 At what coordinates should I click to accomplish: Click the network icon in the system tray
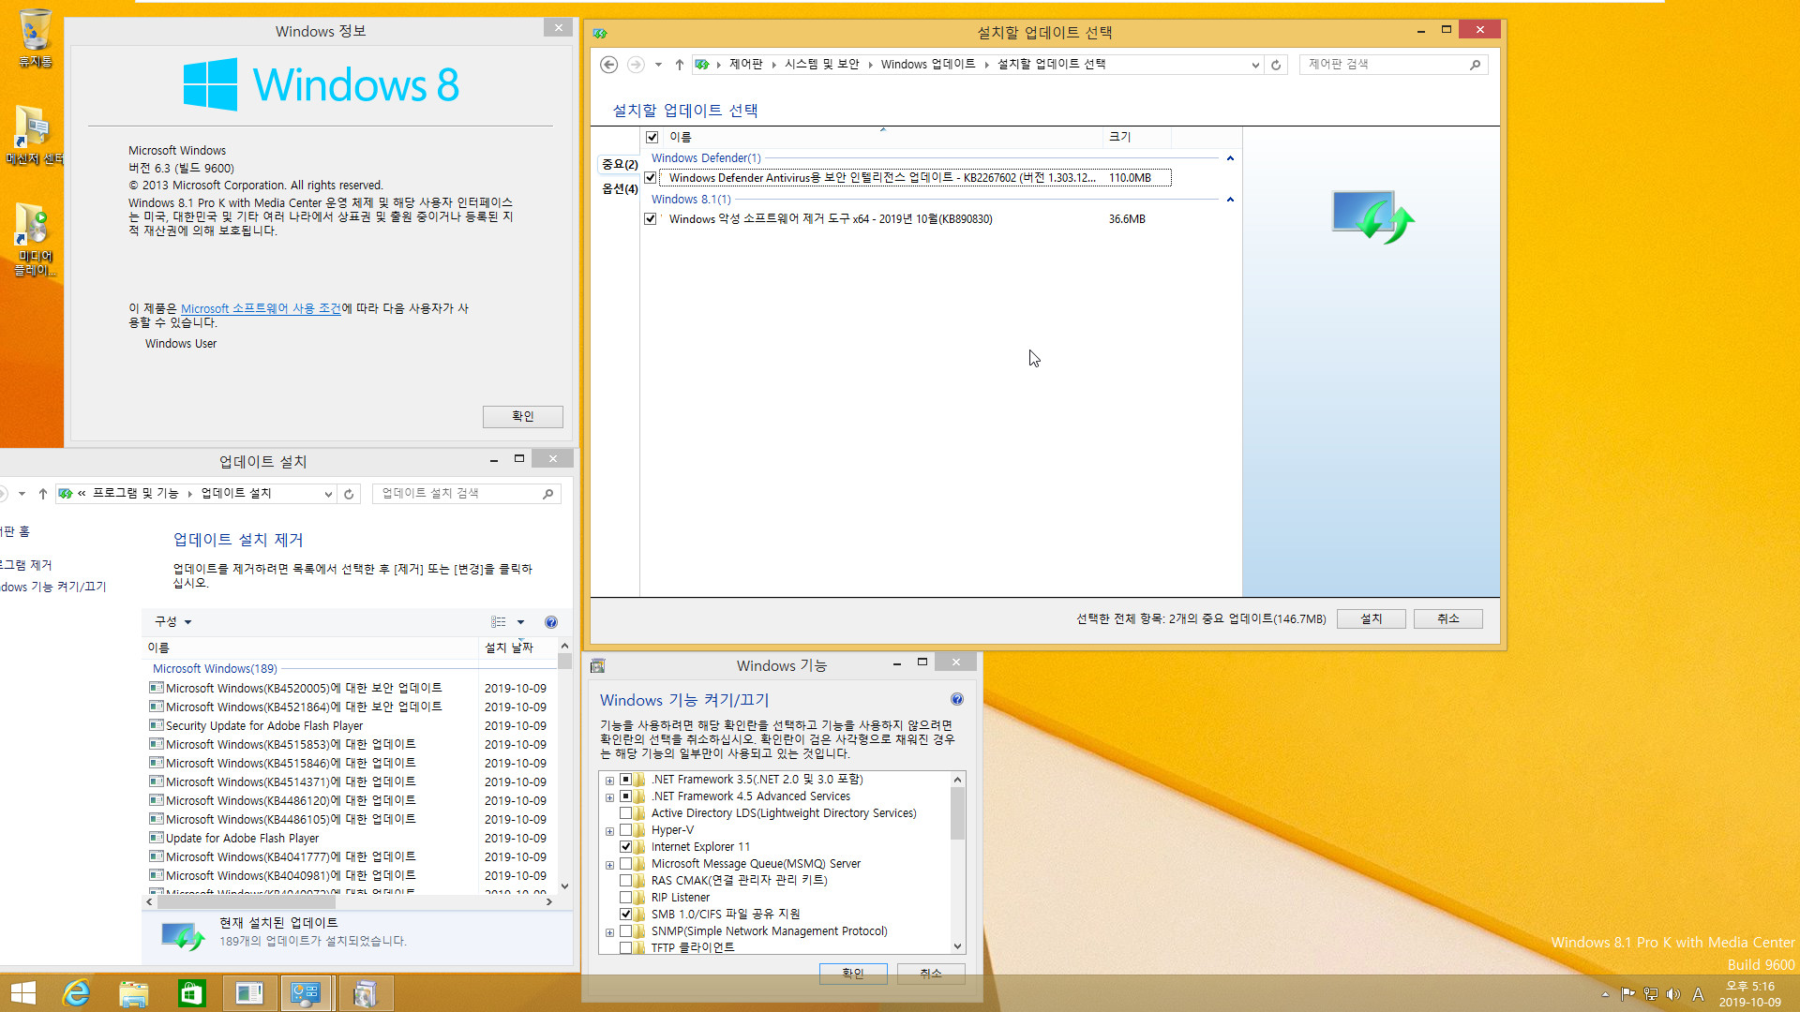[1651, 994]
